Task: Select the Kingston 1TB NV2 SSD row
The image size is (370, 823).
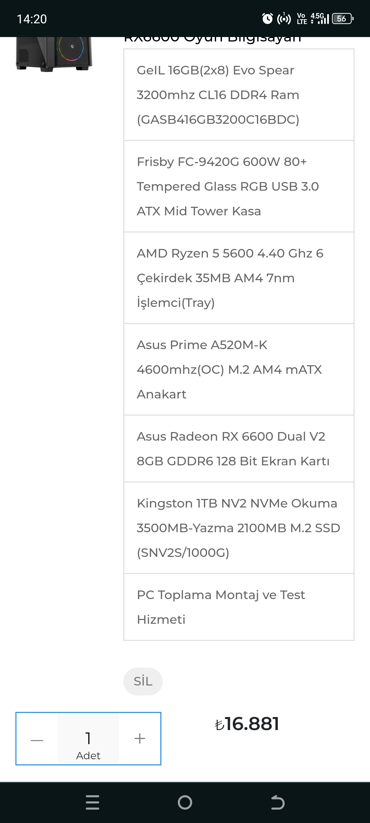Action: coord(239,528)
